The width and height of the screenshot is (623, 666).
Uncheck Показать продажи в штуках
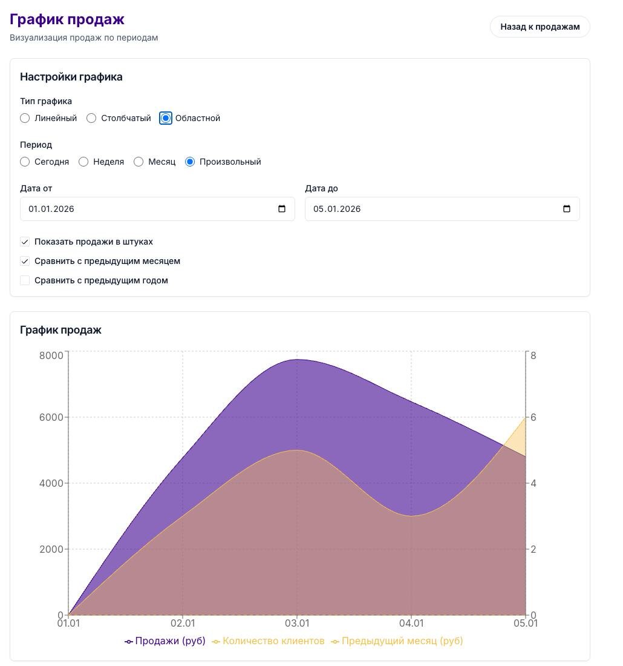tap(25, 242)
